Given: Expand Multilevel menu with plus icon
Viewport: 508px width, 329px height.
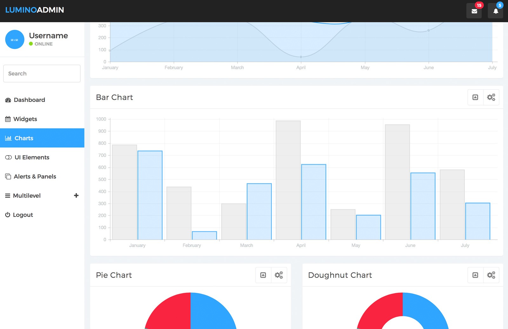Looking at the screenshot, I should (76, 196).
